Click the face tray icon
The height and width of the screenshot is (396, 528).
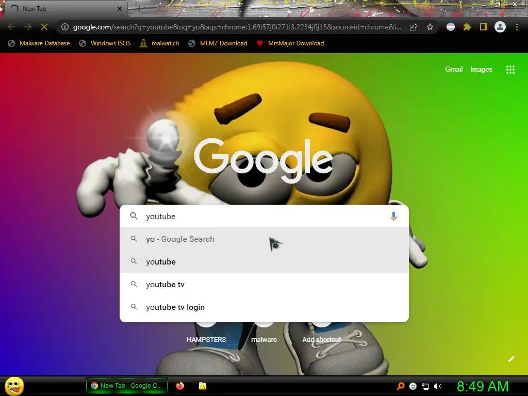(413, 386)
